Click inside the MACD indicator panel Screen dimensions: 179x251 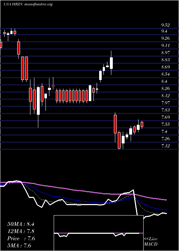point(98,233)
